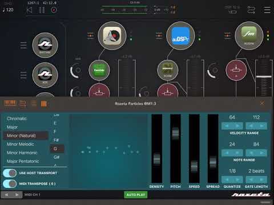Screen dimensions: 274x205
Task: Open the FM synth source node
Action: coord(249,36)
